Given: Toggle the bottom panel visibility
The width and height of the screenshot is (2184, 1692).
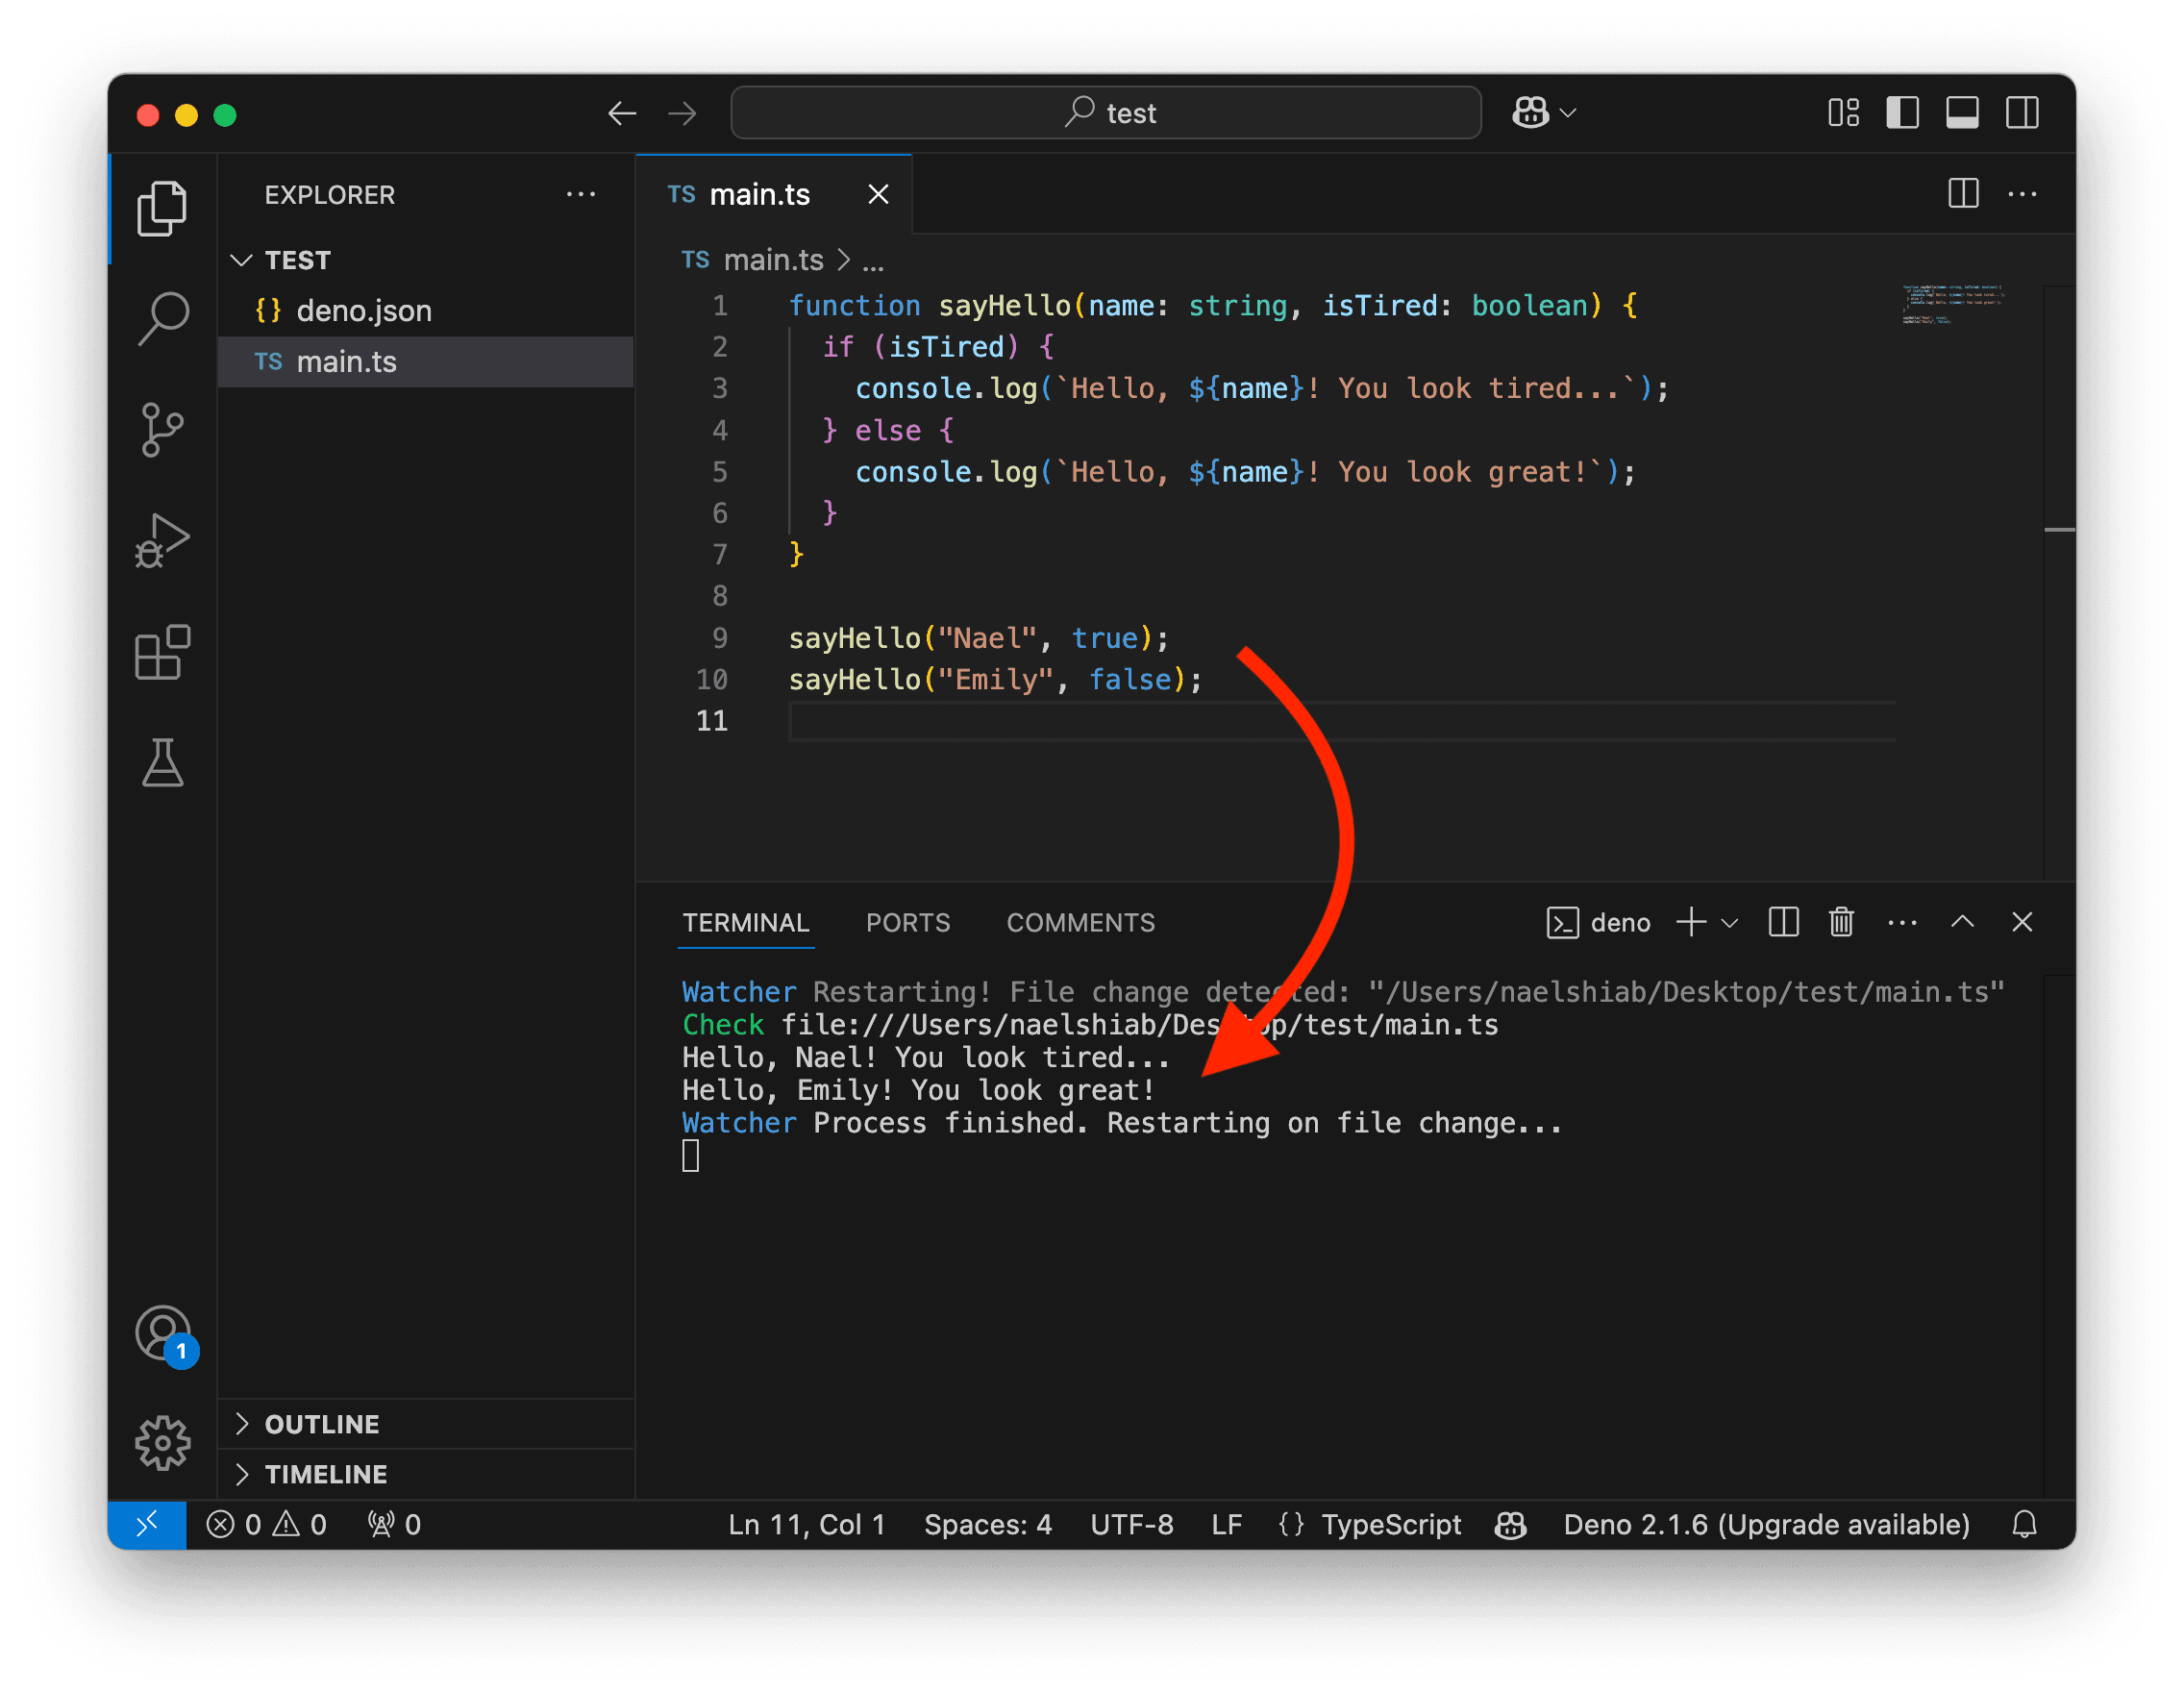Looking at the screenshot, I should pos(1962,113).
